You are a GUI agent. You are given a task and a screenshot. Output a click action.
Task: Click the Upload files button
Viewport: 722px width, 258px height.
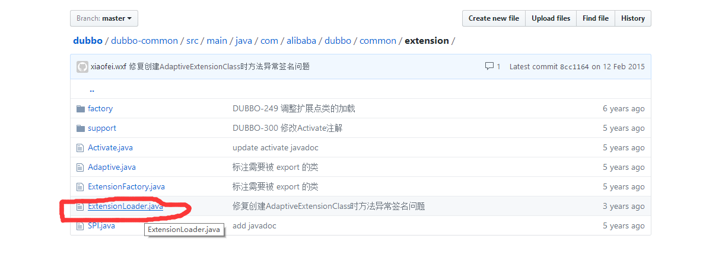(551, 18)
